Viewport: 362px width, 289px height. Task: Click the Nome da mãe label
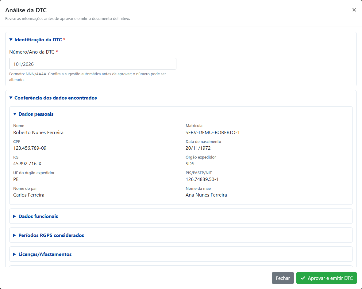pos(198,189)
